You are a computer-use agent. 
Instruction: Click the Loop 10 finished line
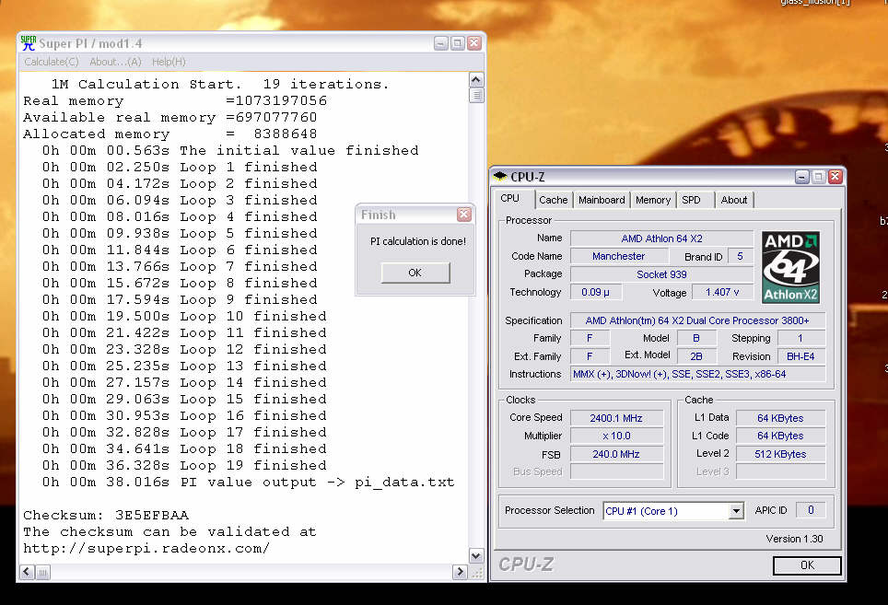click(x=184, y=317)
